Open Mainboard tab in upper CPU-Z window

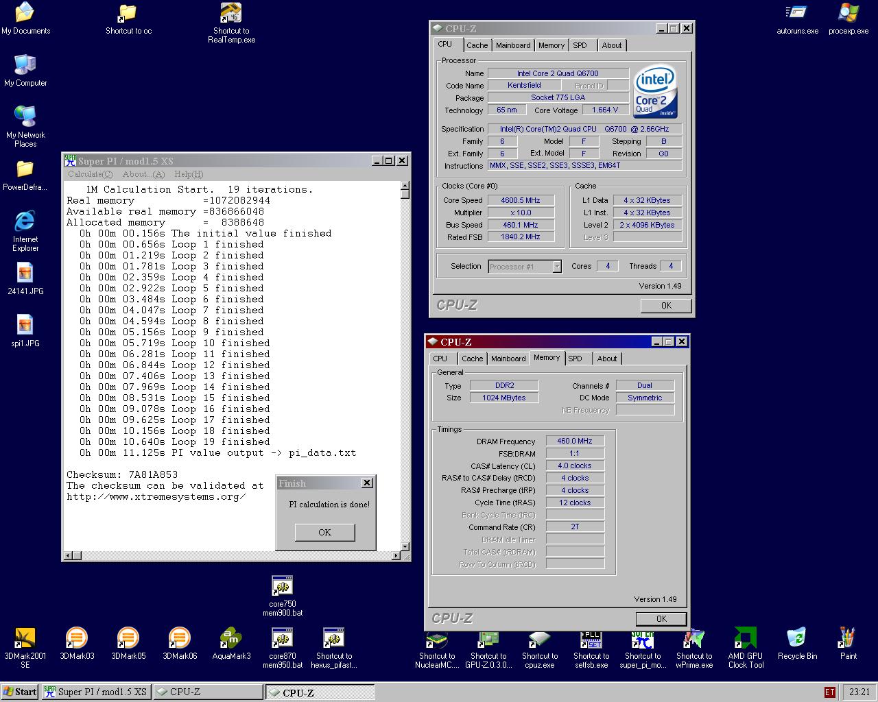click(x=513, y=45)
